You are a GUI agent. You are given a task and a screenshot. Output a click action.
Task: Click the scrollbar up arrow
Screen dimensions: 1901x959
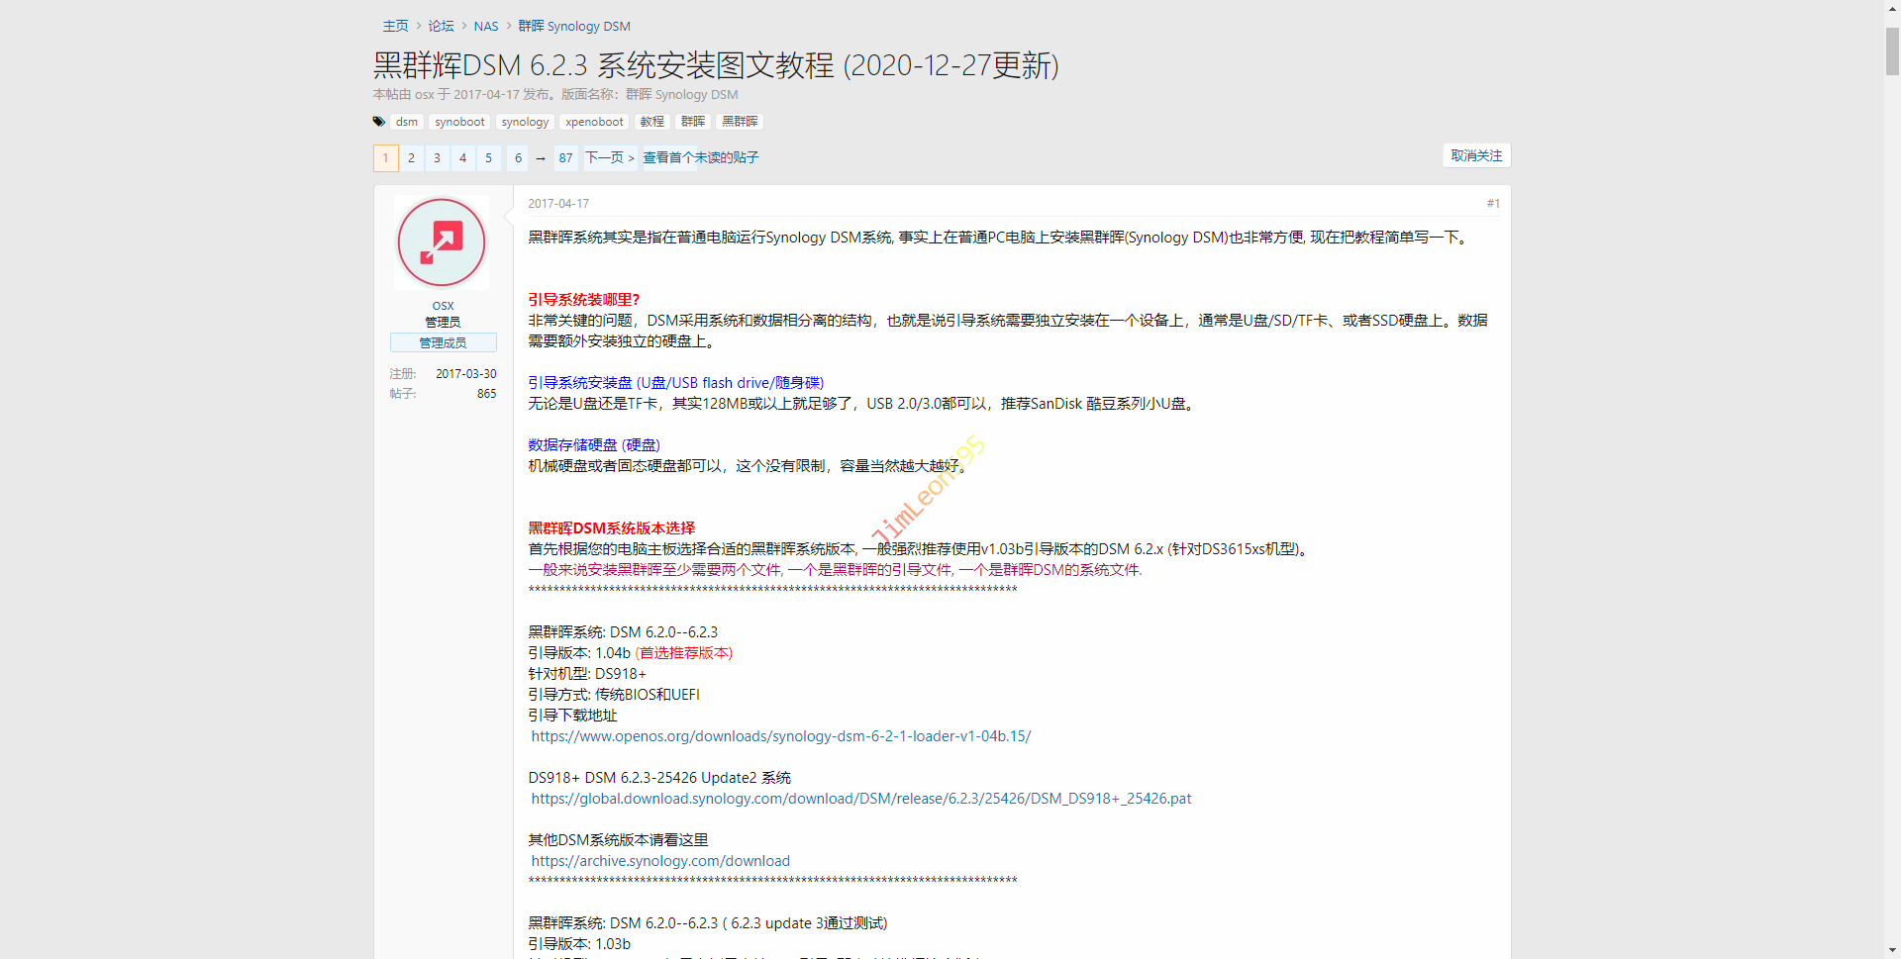tap(1892, 8)
